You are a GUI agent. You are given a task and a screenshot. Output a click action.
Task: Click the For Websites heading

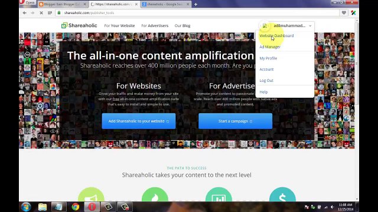point(139,86)
